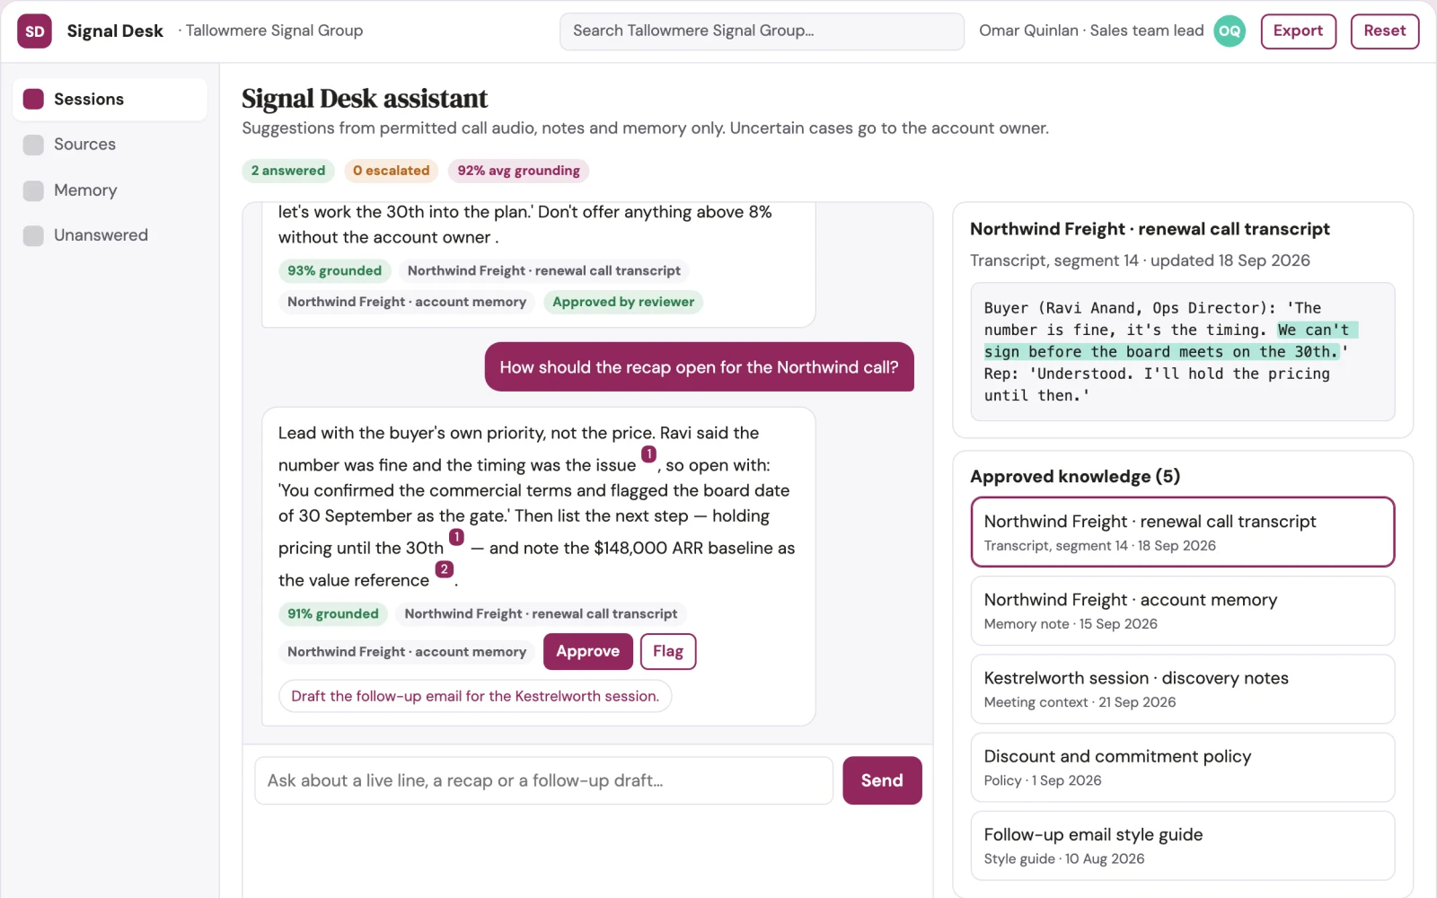Click 'Transcript, segment 14 · updated 18 Sep 2026'
This screenshot has height=898, width=1437.
tap(1140, 260)
